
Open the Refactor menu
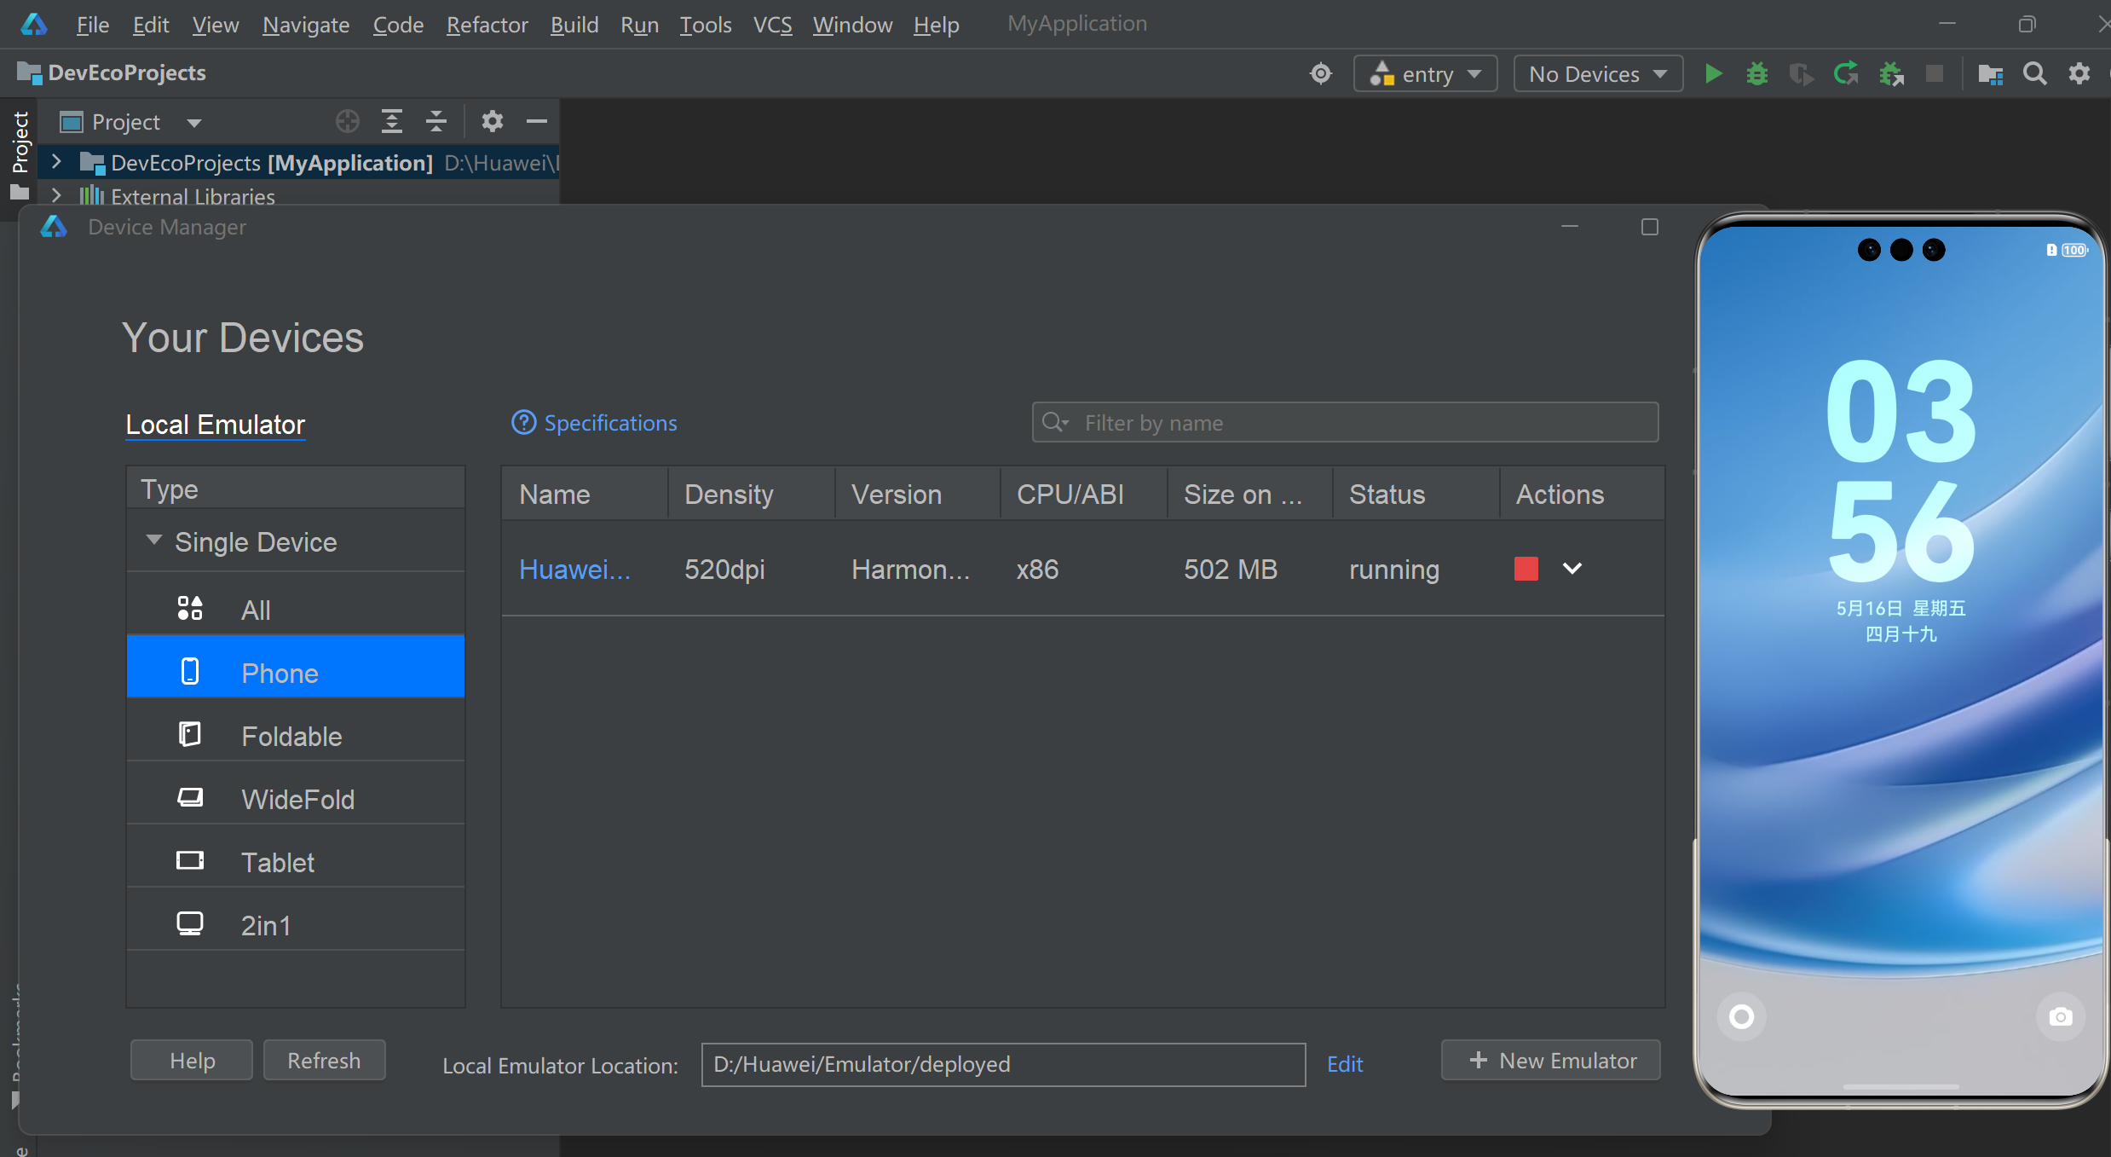[487, 25]
